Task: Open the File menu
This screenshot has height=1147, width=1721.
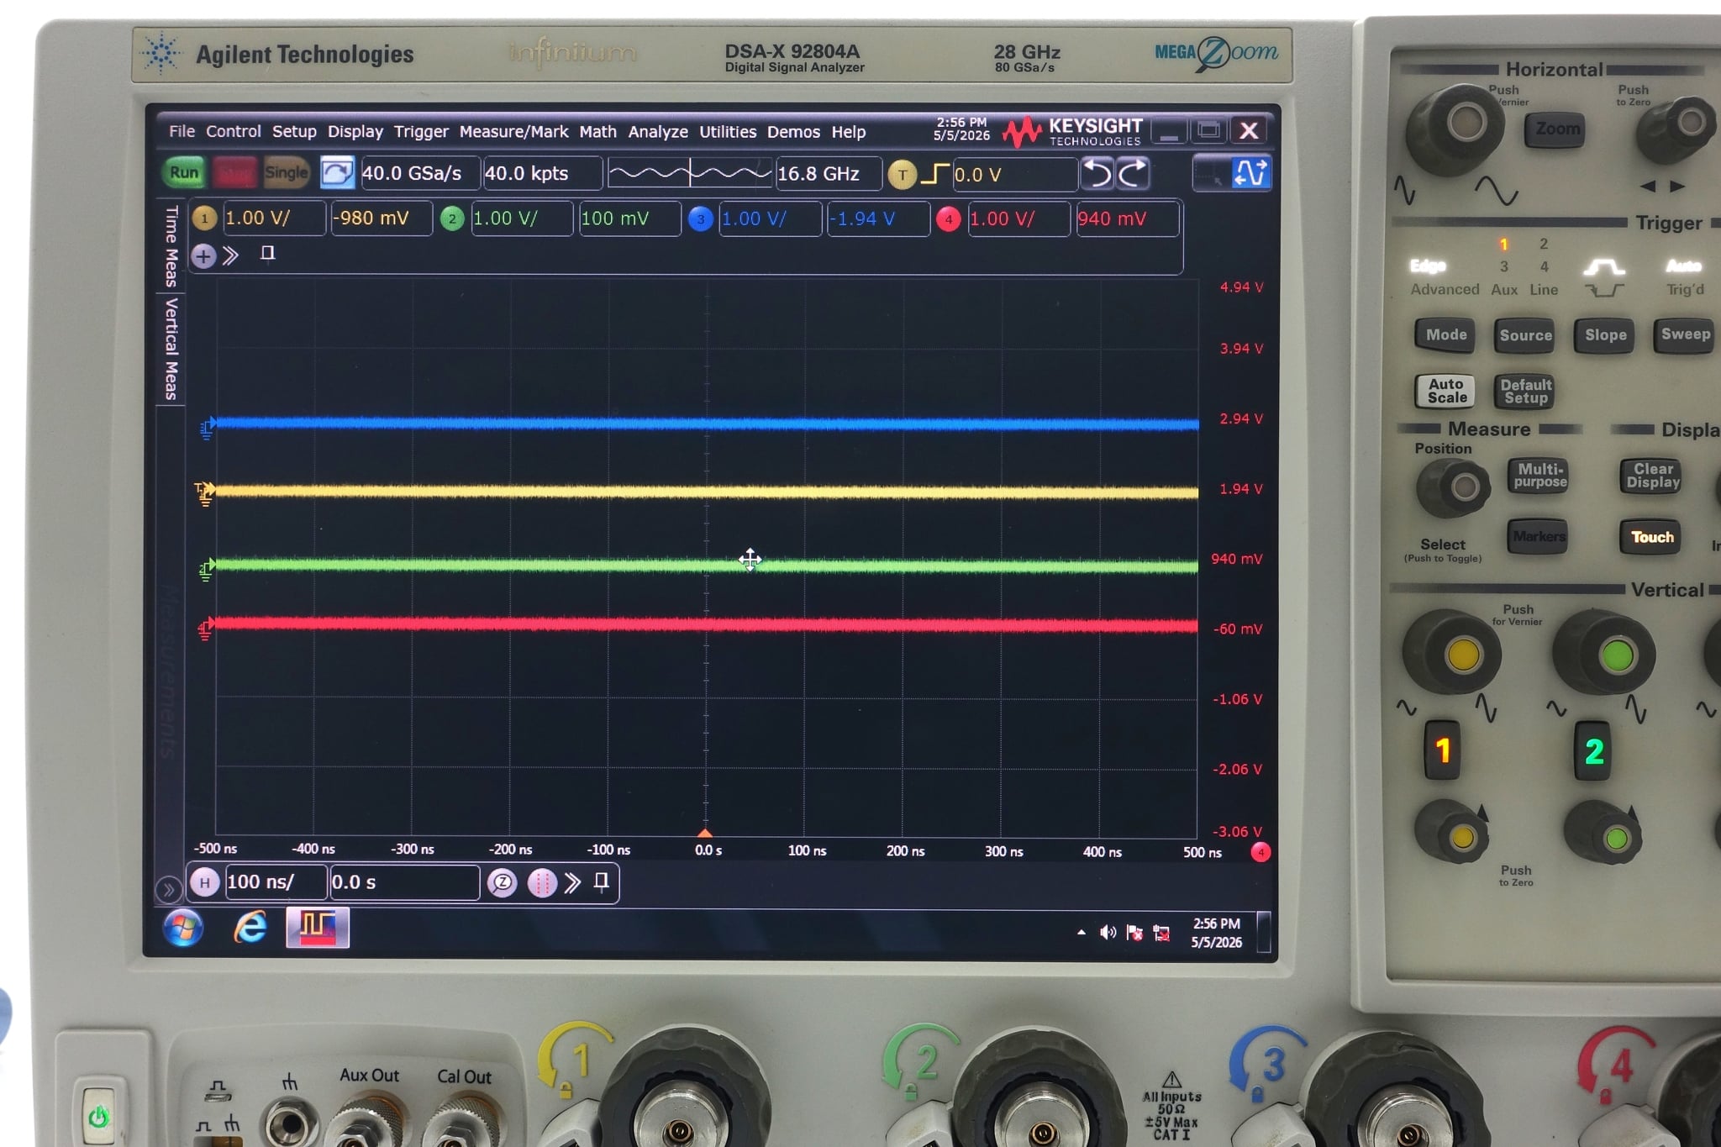Action: [x=182, y=131]
